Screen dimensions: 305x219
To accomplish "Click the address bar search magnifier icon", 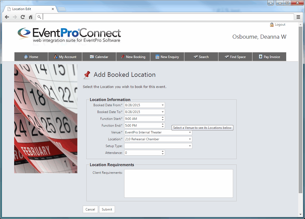I will (x=39, y=17).
